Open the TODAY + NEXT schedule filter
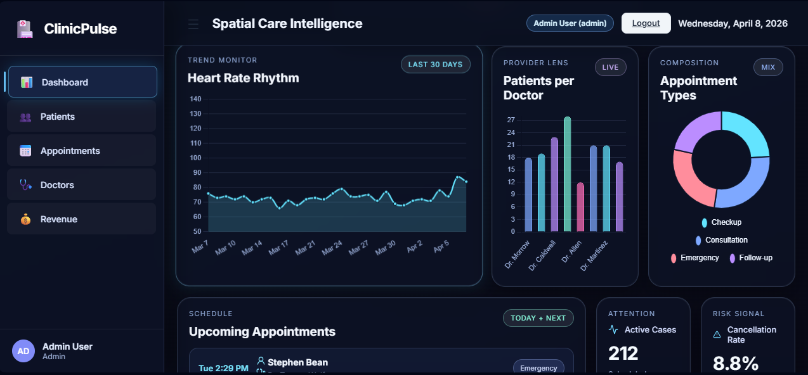The width and height of the screenshot is (808, 375). click(538, 317)
